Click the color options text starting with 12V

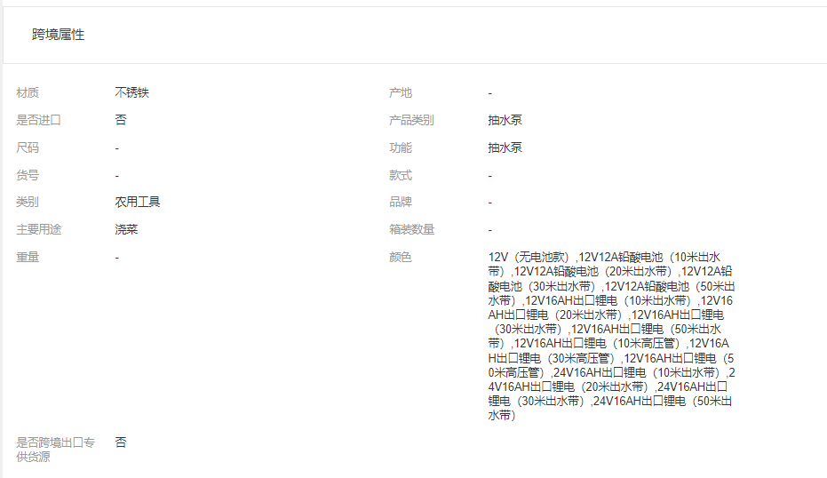pos(611,336)
